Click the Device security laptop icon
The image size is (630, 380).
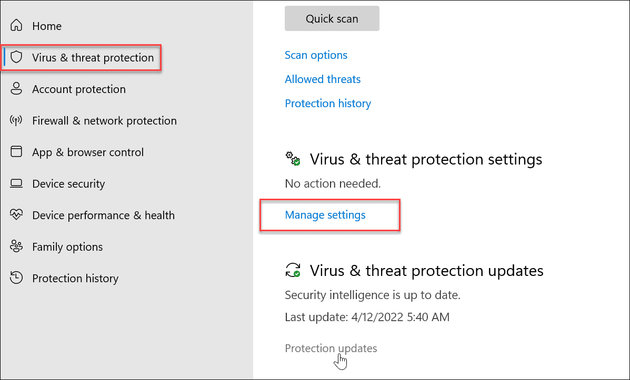pos(17,183)
